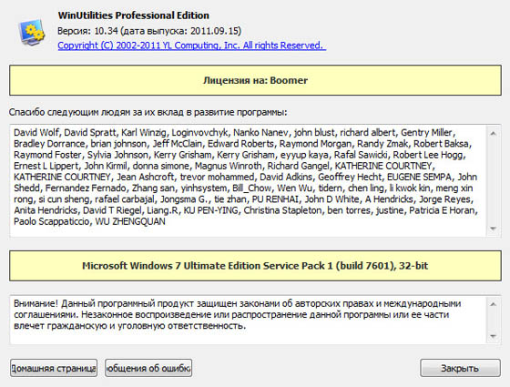This screenshot has width=510, height=387.
Task: Click the copyright notice up scroll arrow
Action: coord(493,304)
